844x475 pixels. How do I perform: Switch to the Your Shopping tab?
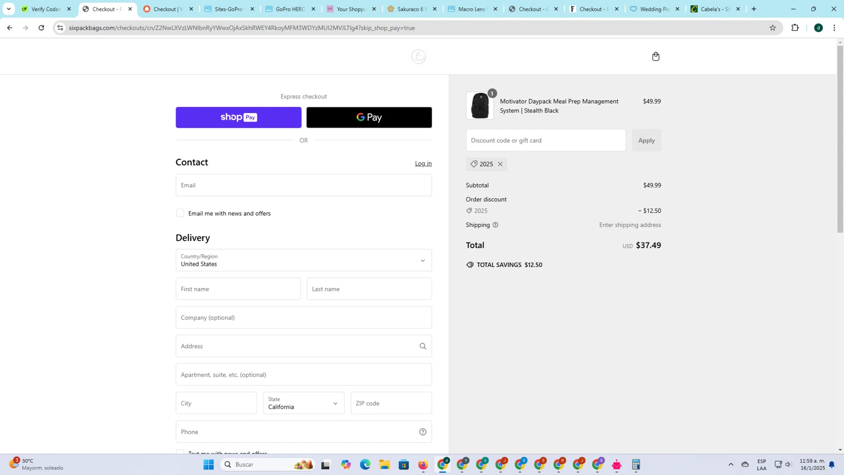(351, 9)
